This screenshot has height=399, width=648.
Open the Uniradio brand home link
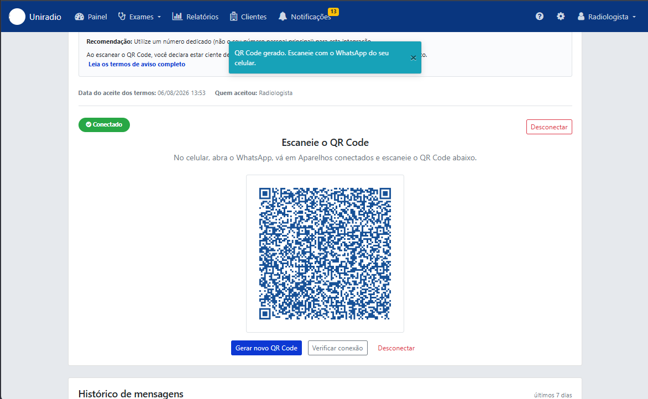point(45,17)
